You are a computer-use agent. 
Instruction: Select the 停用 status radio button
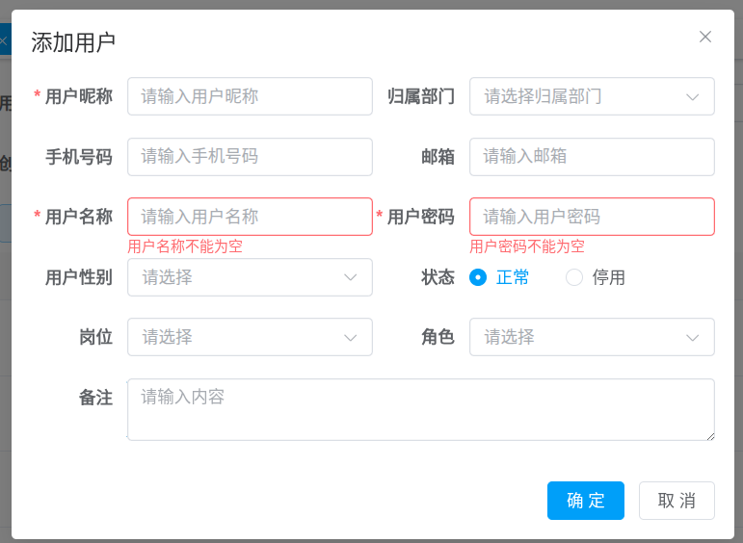click(x=574, y=277)
